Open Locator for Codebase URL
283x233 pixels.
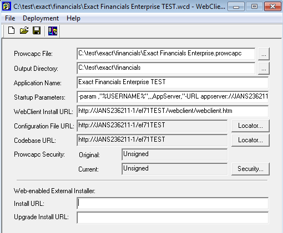(250, 140)
